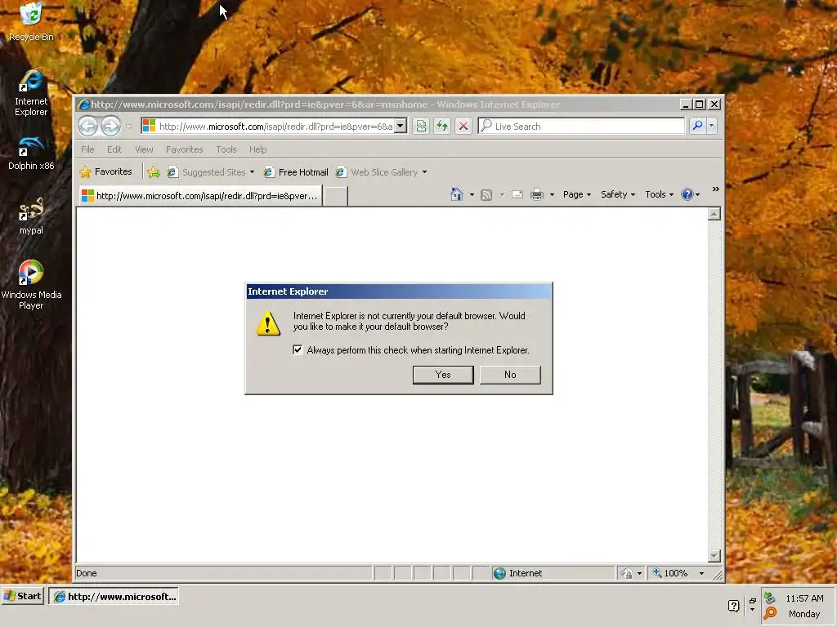This screenshot has width=837, height=627.
Task: Open the Favorites menu
Action: 184,149
